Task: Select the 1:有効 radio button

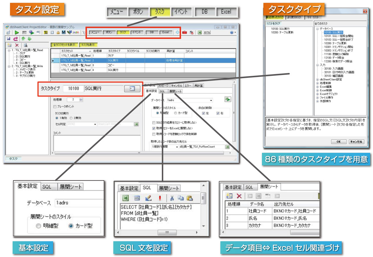Action: [x=57, y=118]
